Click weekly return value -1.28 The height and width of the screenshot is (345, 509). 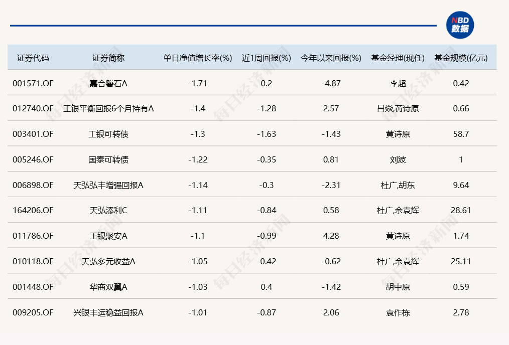click(x=267, y=108)
